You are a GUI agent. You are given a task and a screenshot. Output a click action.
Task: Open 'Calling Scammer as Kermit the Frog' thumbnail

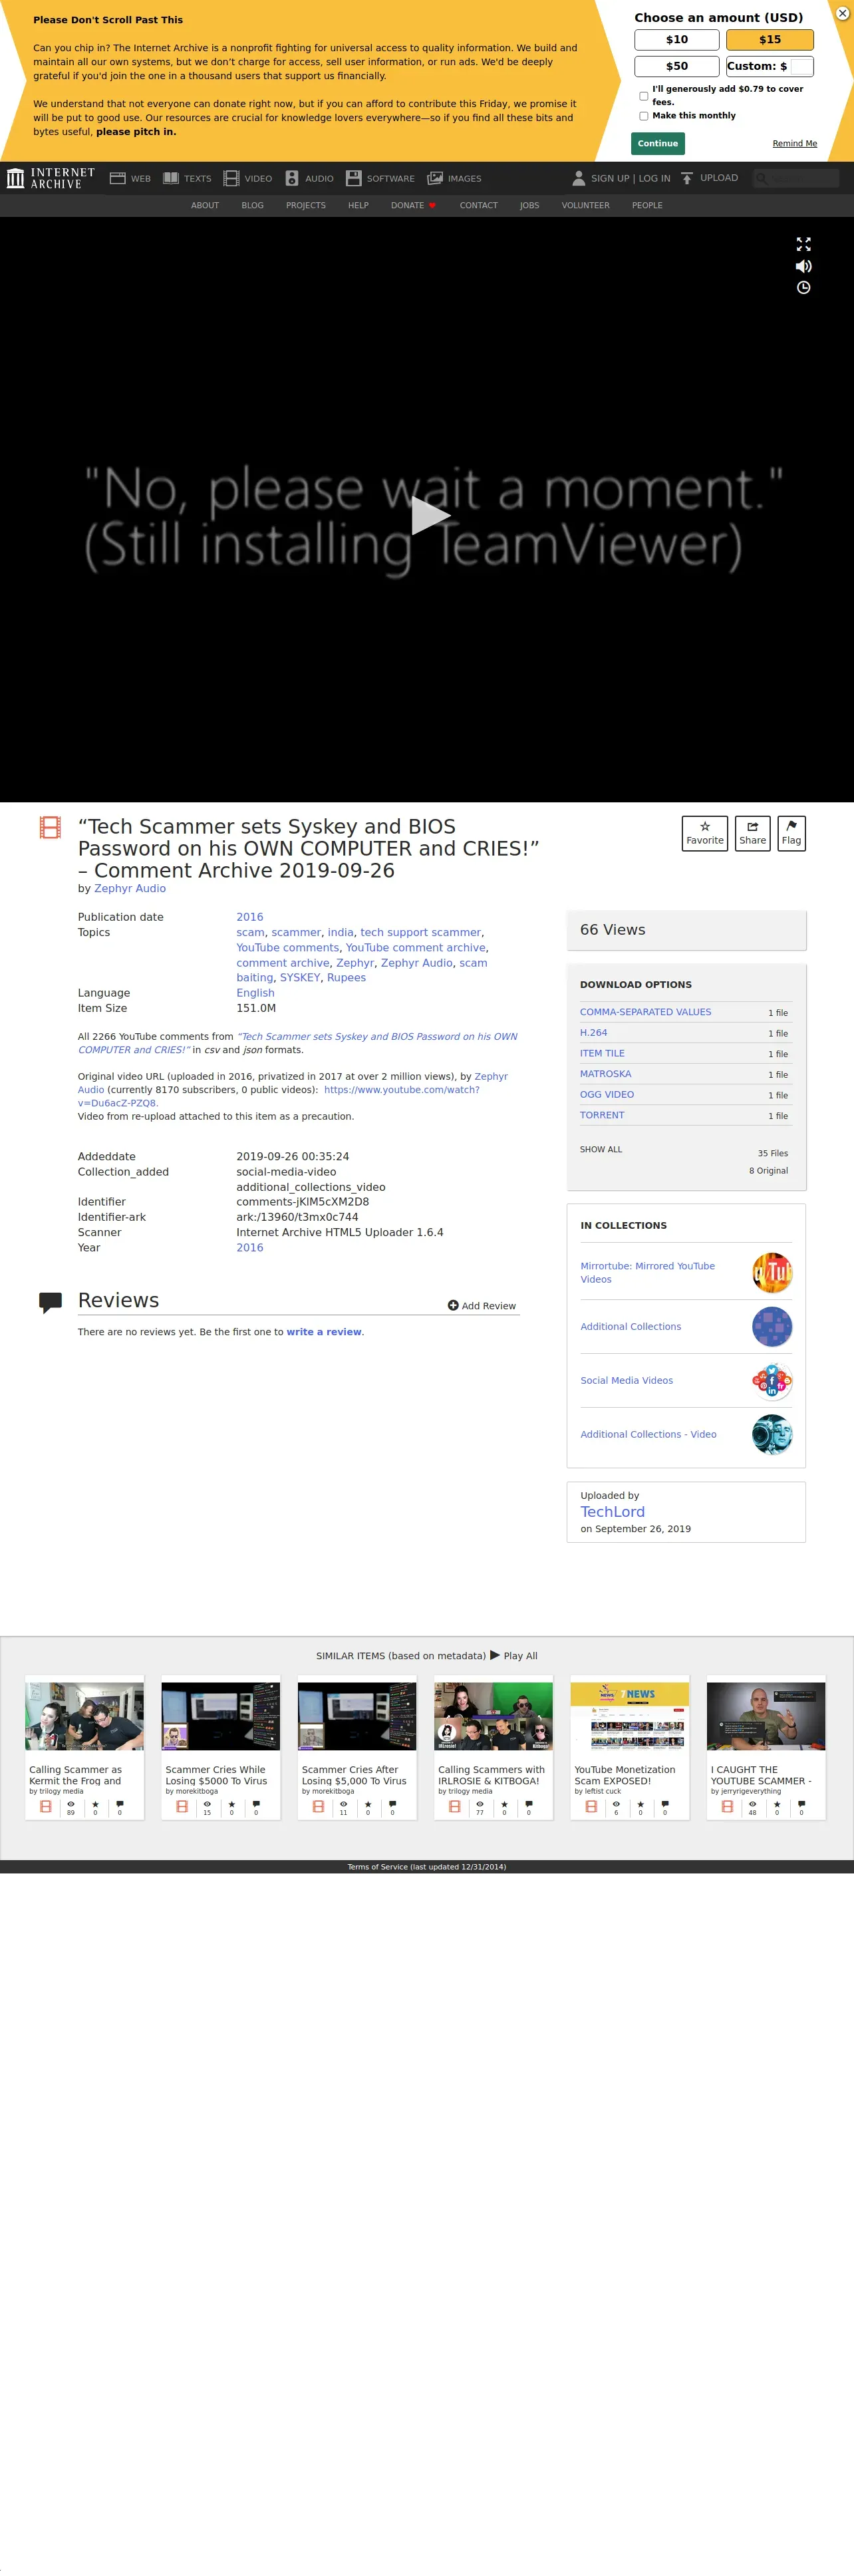(84, 1716)
